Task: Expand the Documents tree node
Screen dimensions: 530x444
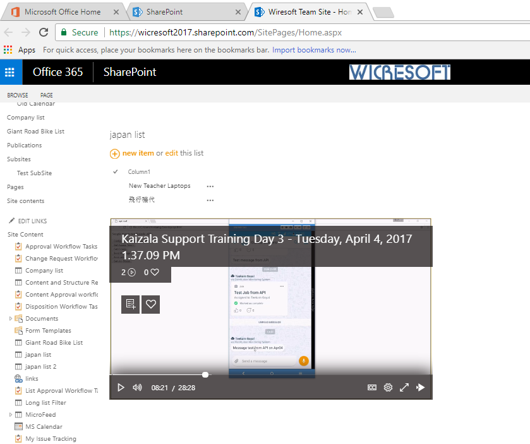Action: click(11, 318)
